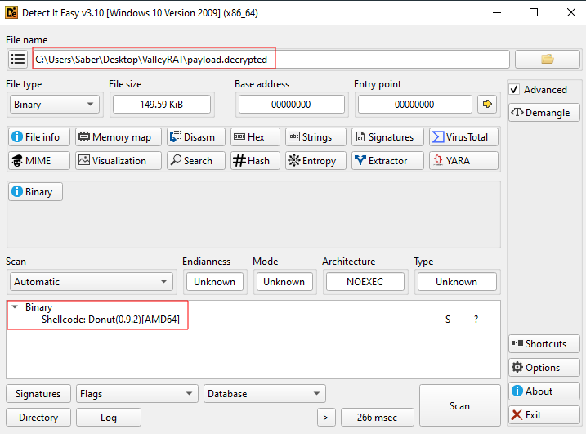
Task: Open the recent files list icon
Action: (18, 59)
